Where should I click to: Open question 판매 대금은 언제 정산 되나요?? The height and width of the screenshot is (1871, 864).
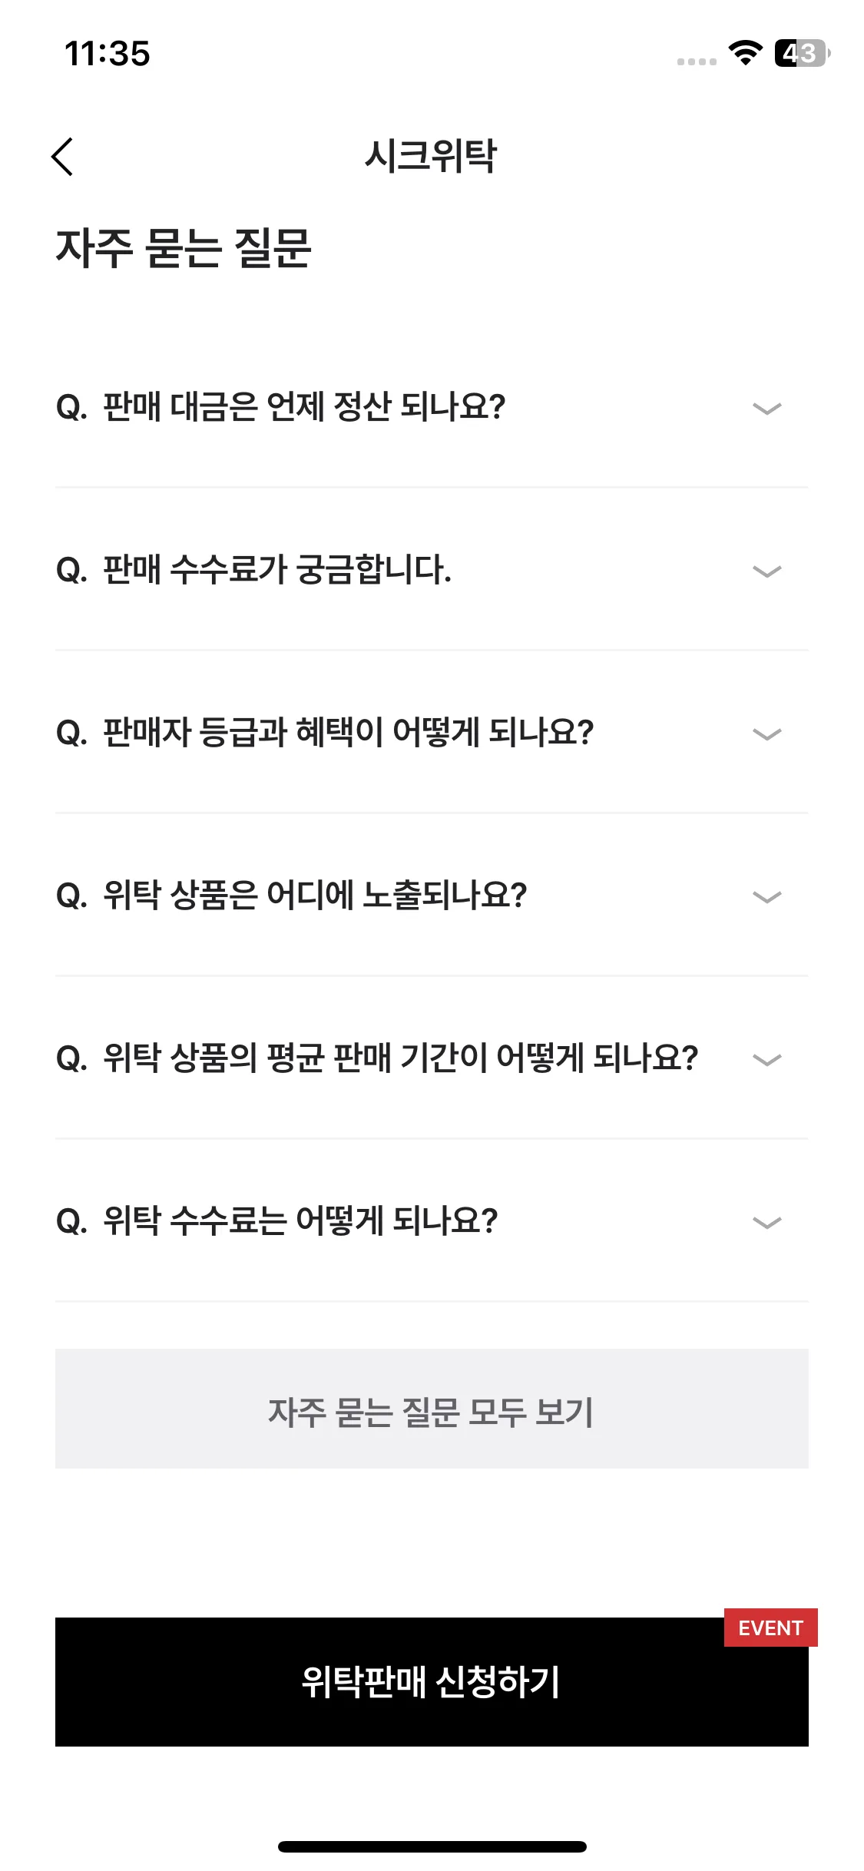tap(432, 407)
